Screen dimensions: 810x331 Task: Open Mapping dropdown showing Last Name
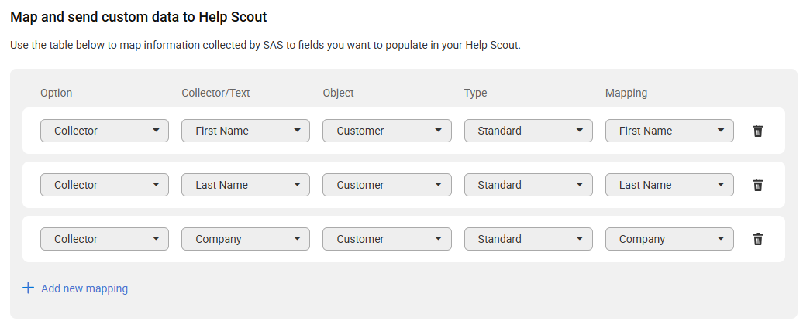670,185
